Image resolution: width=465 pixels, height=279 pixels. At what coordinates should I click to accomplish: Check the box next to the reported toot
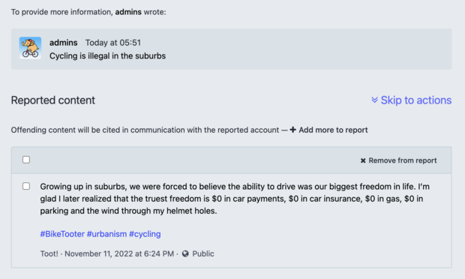26,186
